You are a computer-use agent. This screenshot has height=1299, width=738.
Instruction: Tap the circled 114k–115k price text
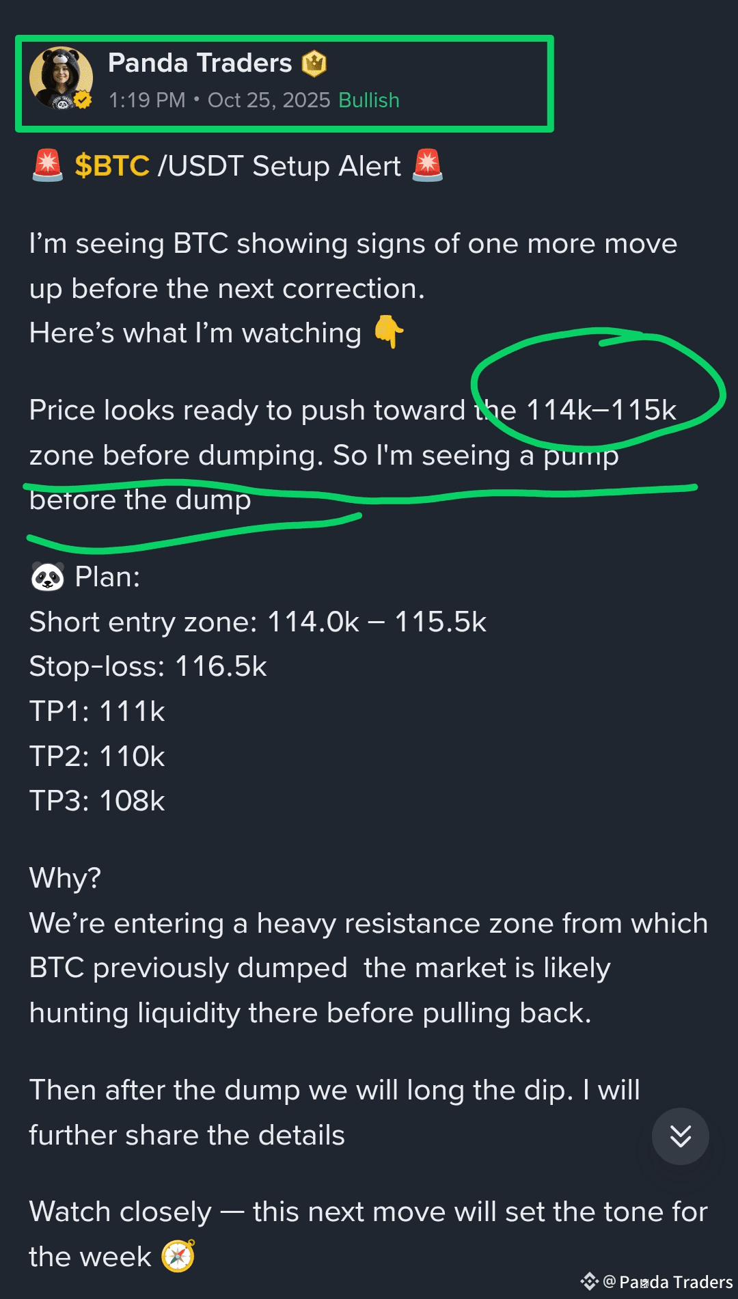pos(601,410)
